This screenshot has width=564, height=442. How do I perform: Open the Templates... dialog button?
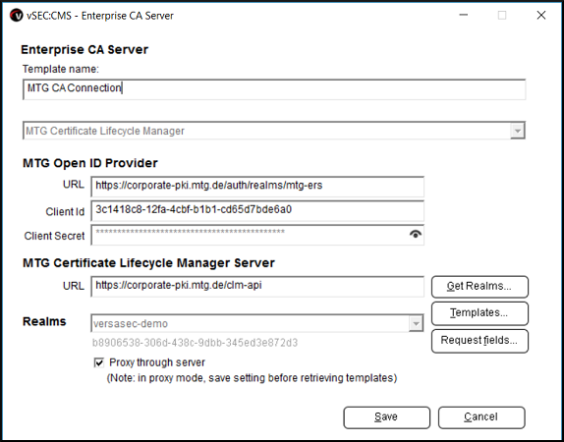(479, 313)
